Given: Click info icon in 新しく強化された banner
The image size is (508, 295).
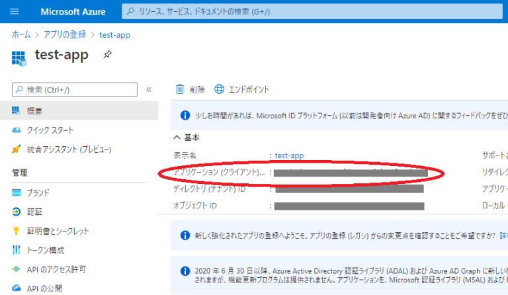Looking at the screenshot, I should (185, 235).
